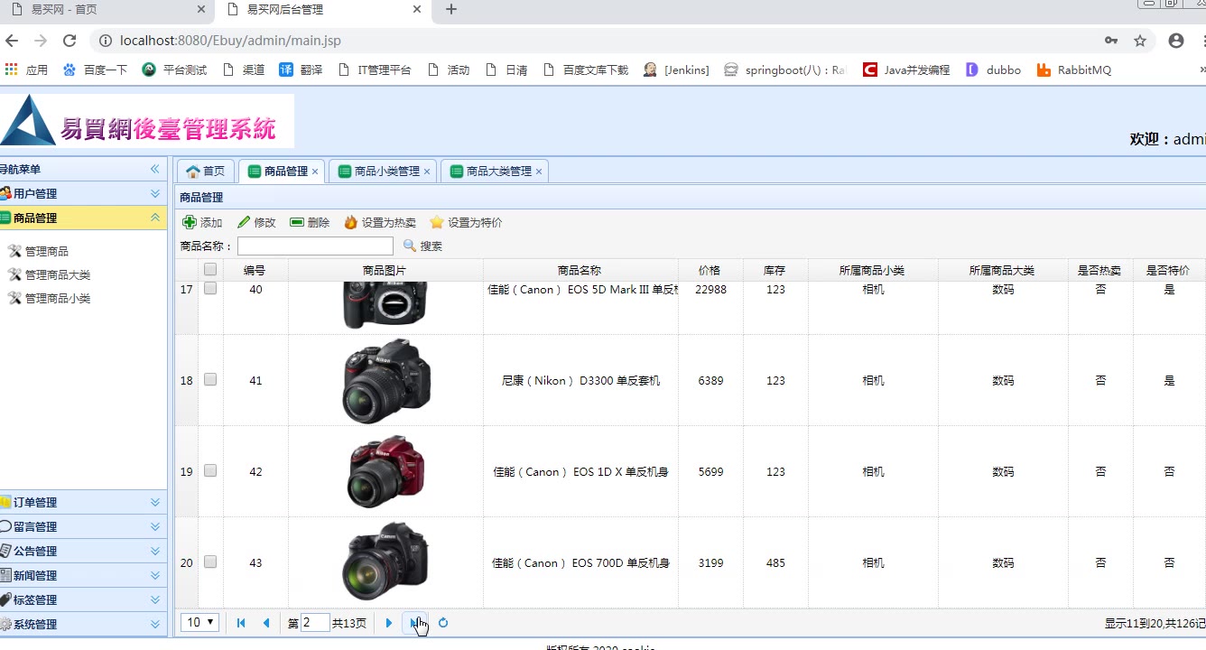Click the 删除 (delete) button
1206x650 pixels.
tap(310, 222)
